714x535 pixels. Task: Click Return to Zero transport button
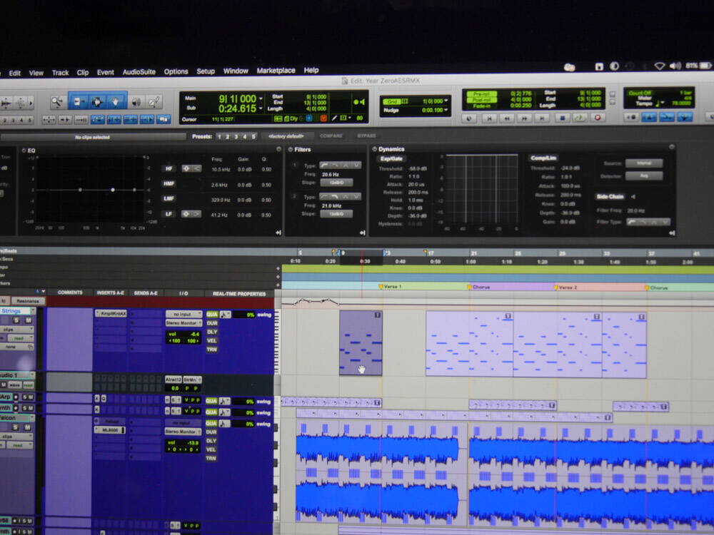[490, 118]
